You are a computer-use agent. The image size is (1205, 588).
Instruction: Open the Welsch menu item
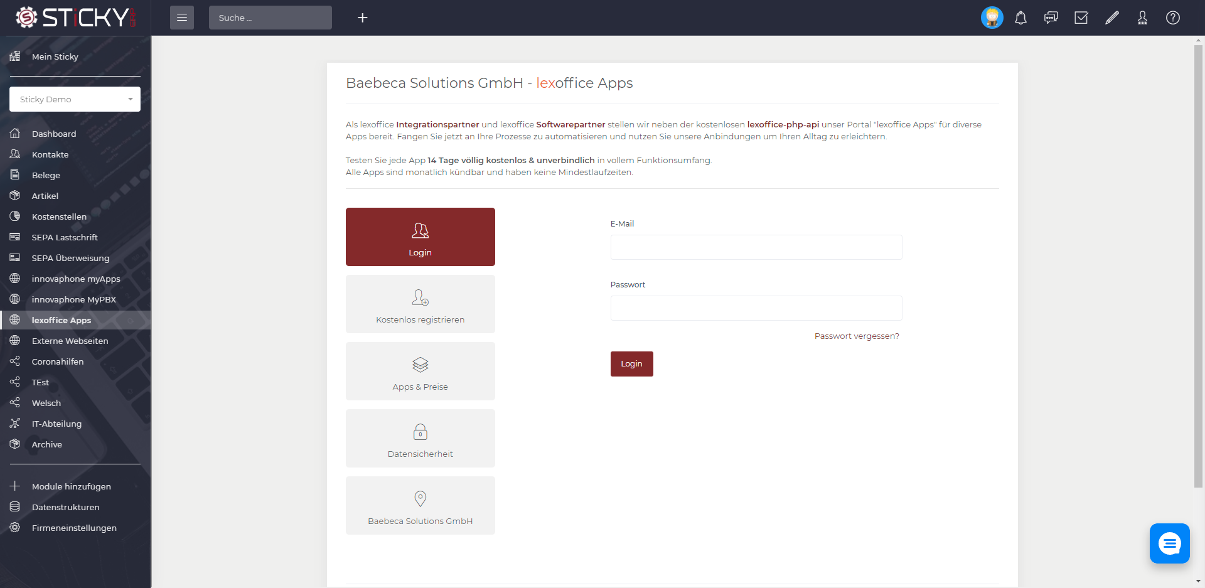pos(75,403)
